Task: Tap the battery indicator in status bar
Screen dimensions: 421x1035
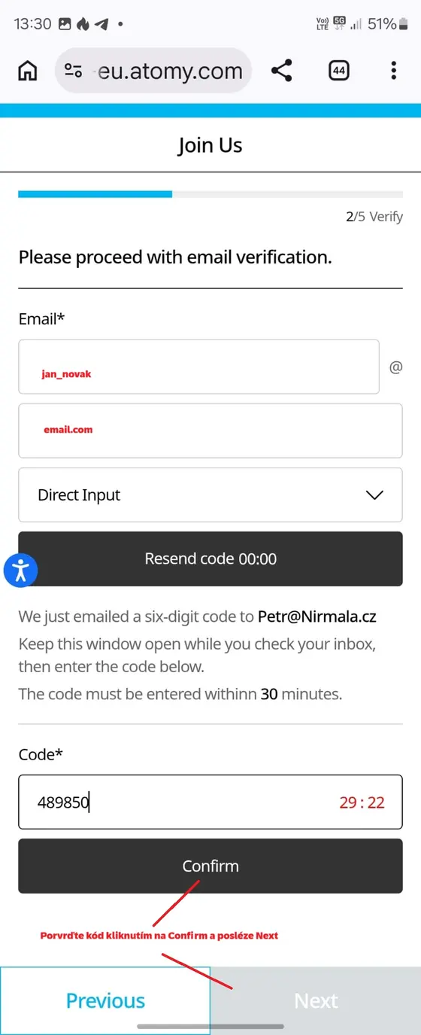Action: coord(404,24)
